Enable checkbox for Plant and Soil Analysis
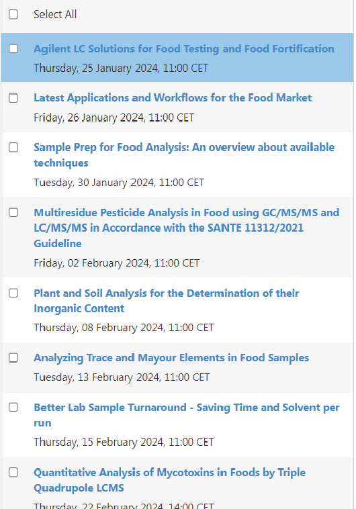The width and height of the screenshot is (356, 509). 13,293
